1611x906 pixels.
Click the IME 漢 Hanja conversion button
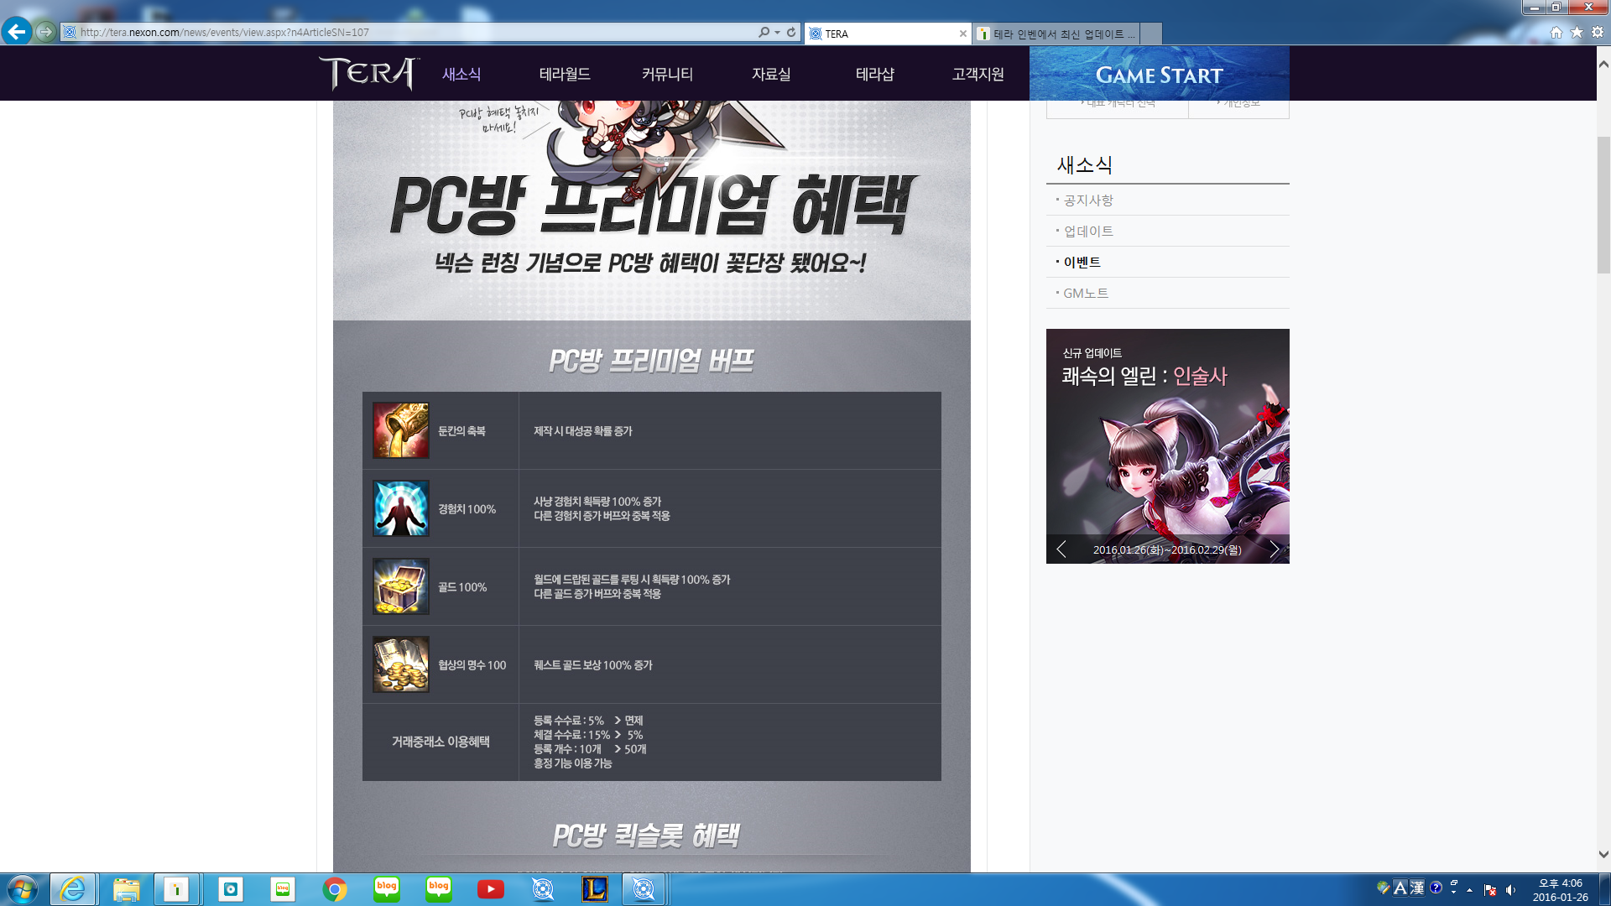[1416, 888]
